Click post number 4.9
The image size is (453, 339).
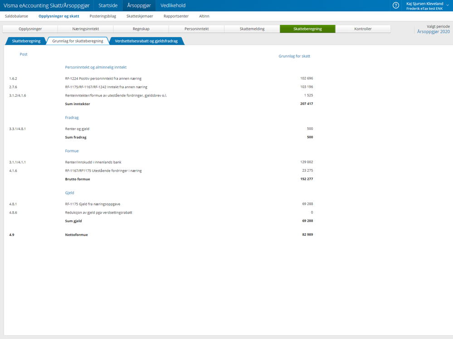pyautogui.click(x=11, y=235)
